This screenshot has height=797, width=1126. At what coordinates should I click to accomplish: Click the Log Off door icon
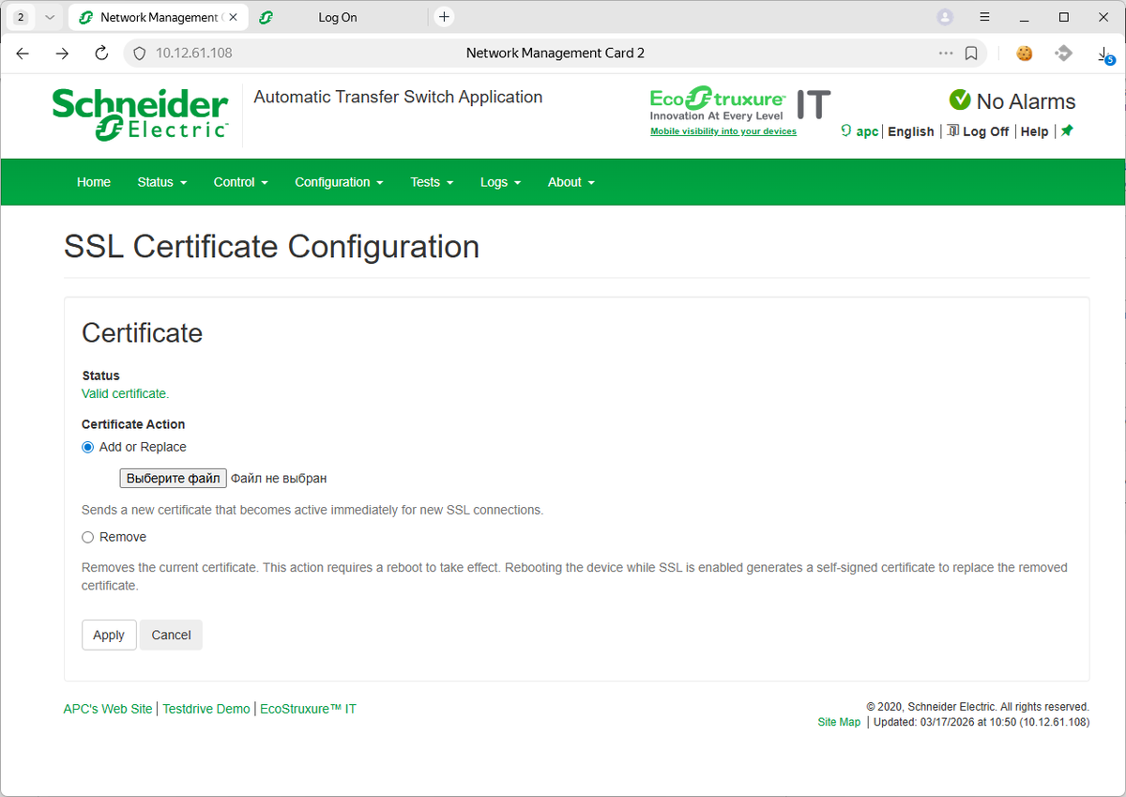coord(952,130)
